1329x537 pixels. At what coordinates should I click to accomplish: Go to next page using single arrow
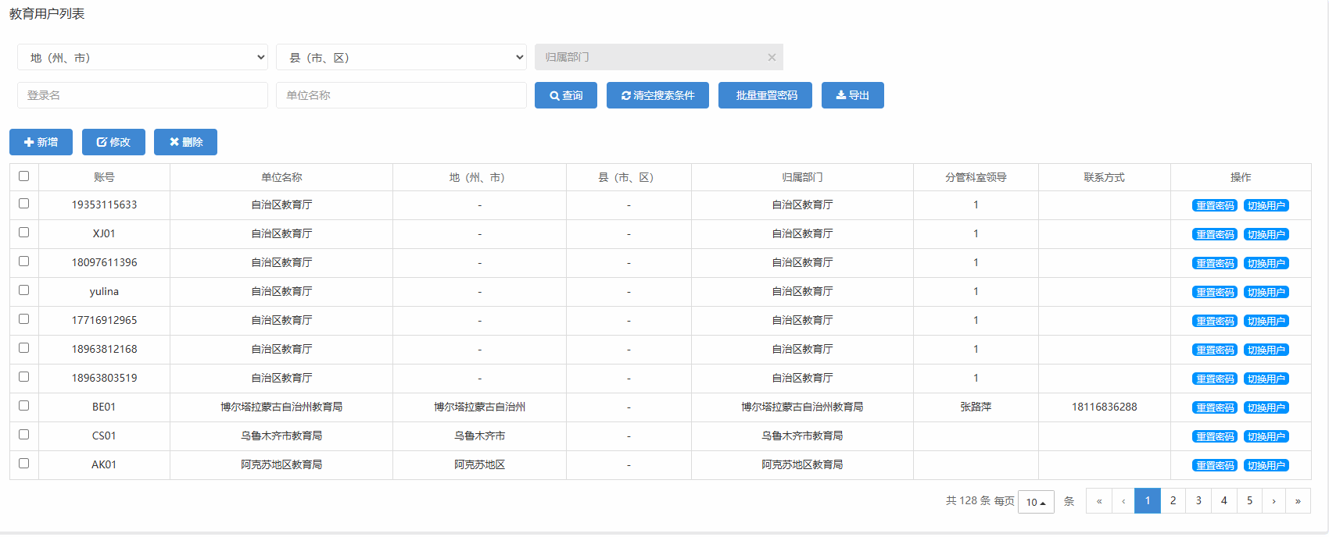(1273, 501)
